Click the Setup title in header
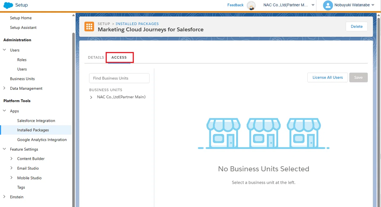Viewport: 381px width, 207px height. (21, 5)
